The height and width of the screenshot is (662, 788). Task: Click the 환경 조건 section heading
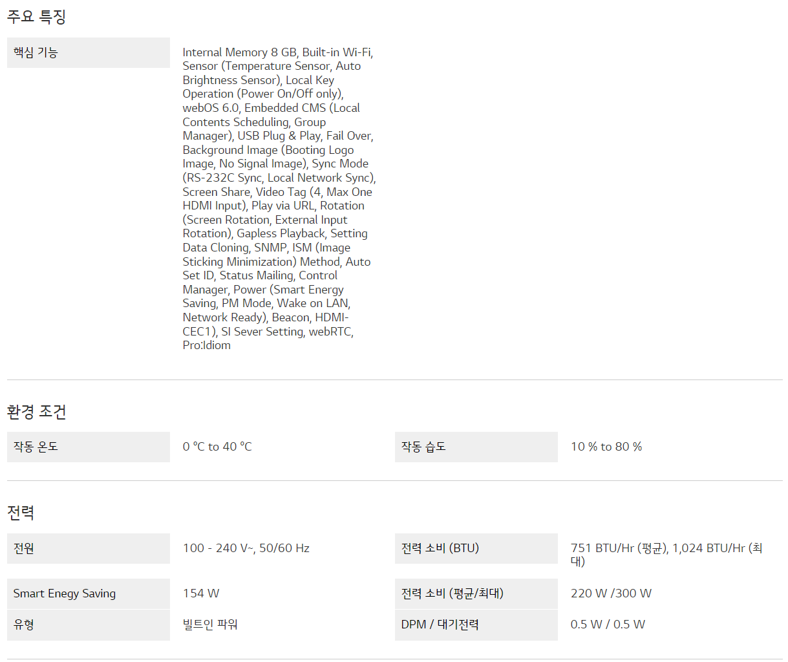pyautogui.click(x=37, y=412)
